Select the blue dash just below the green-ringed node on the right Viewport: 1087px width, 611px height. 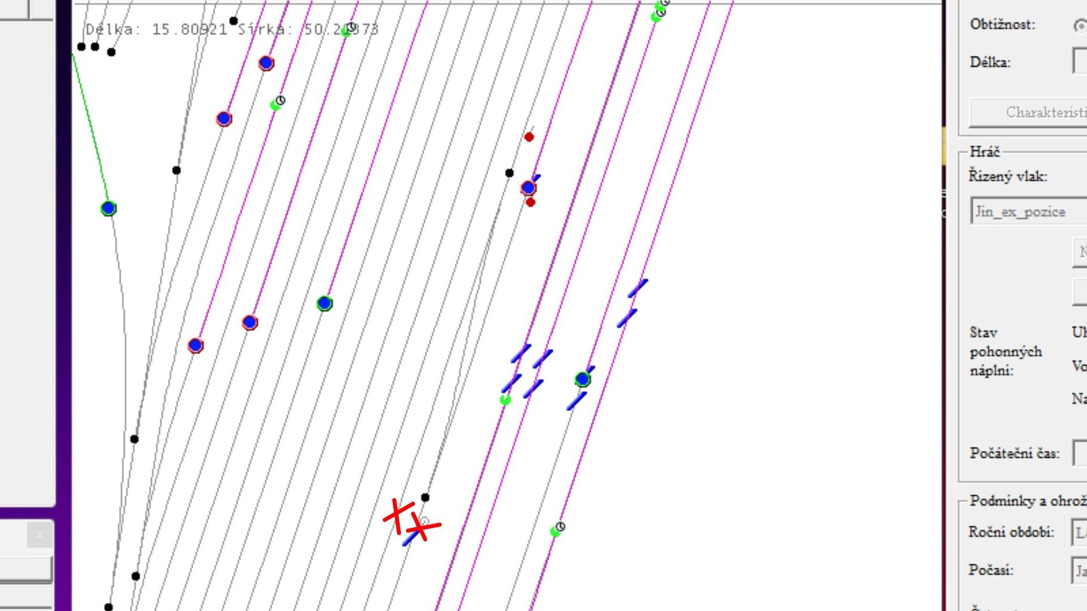pos(577,400)
